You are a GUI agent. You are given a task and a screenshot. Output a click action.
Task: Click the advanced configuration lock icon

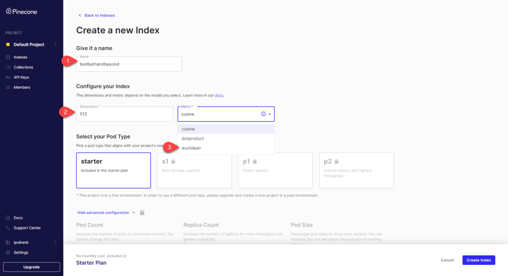[142, 212]
